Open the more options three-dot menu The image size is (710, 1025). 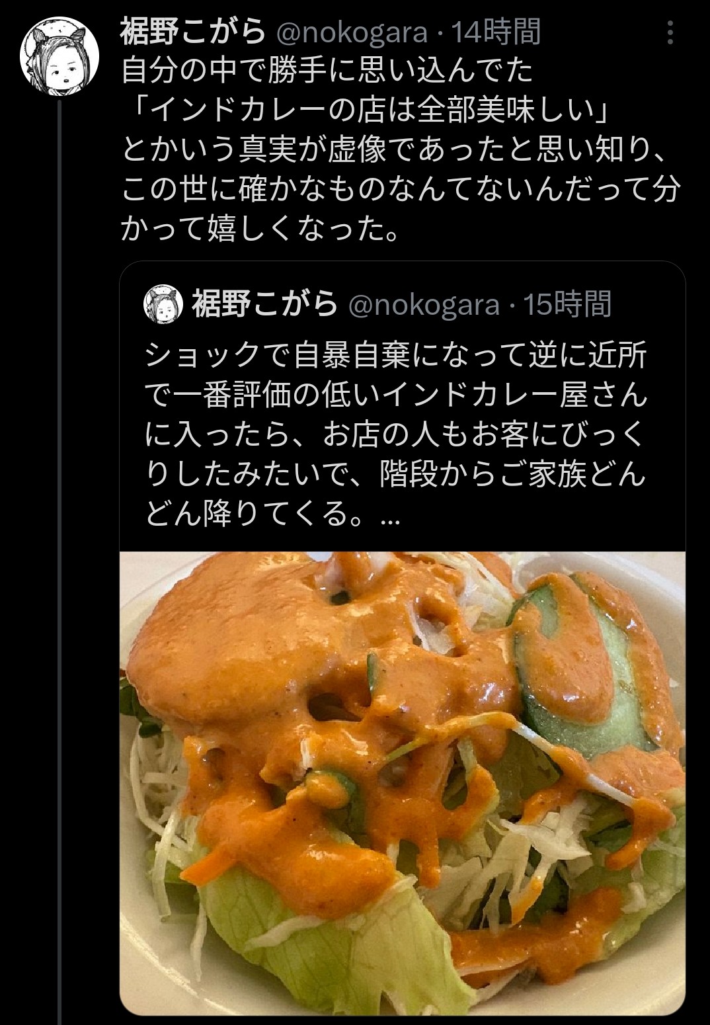(x=671, y=33)
